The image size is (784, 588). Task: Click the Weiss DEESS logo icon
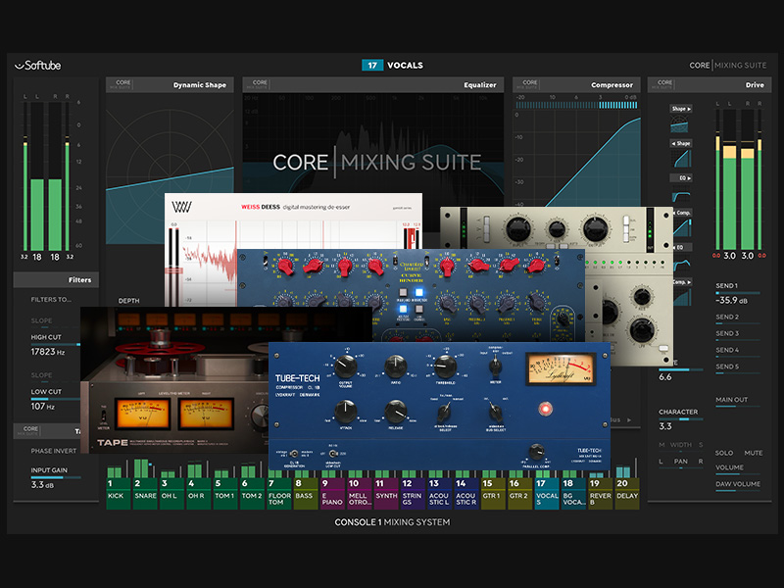click(x=180, y=207)
